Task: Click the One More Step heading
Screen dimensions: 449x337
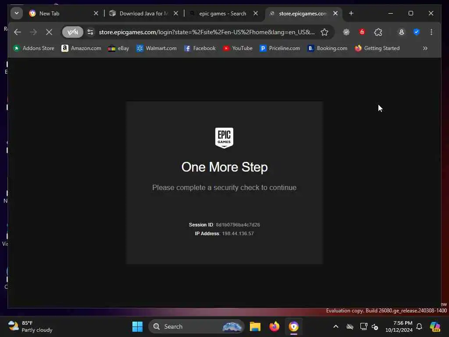Action: click(x=224, y=167)
